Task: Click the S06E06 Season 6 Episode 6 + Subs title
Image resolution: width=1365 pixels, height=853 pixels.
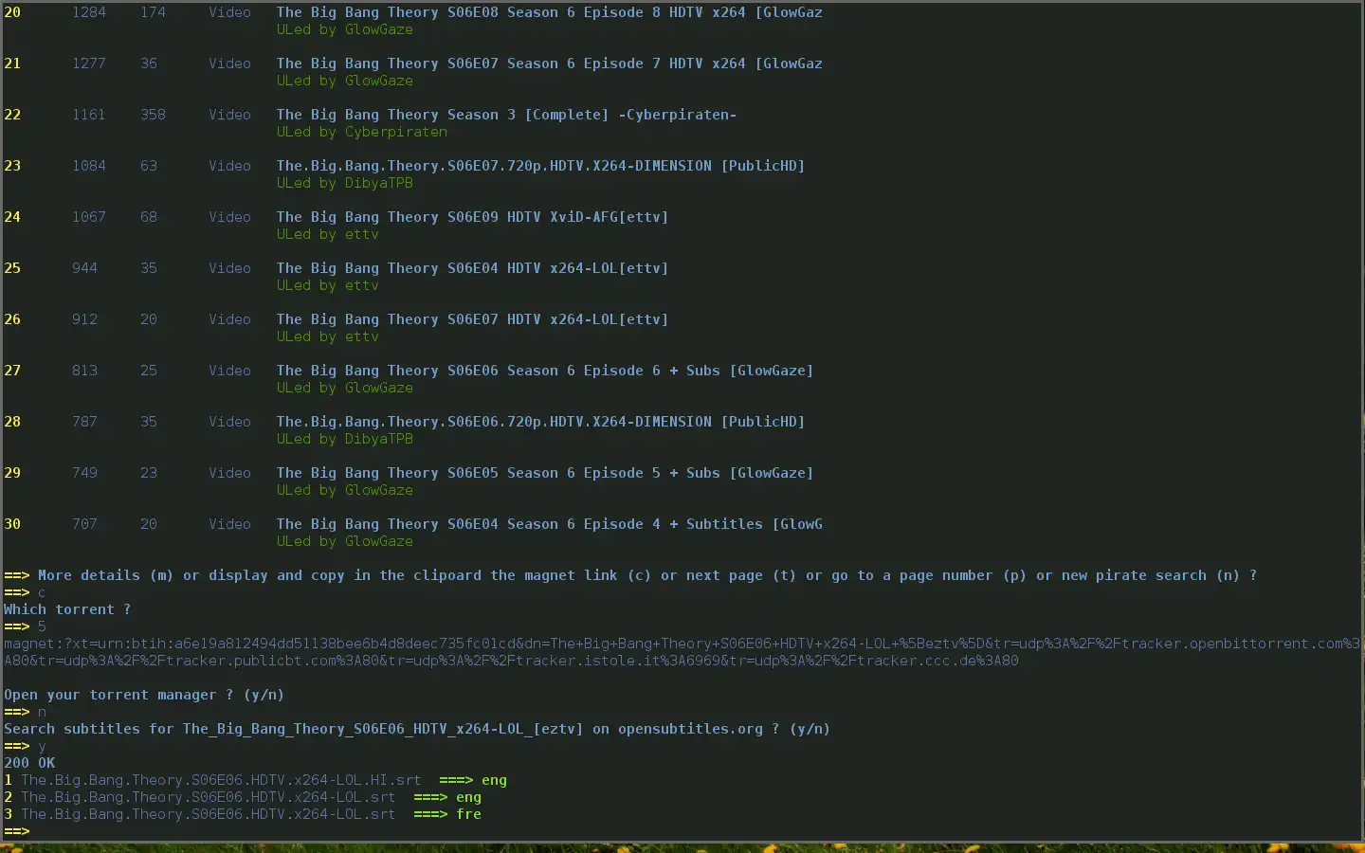Action: [545, 371]
